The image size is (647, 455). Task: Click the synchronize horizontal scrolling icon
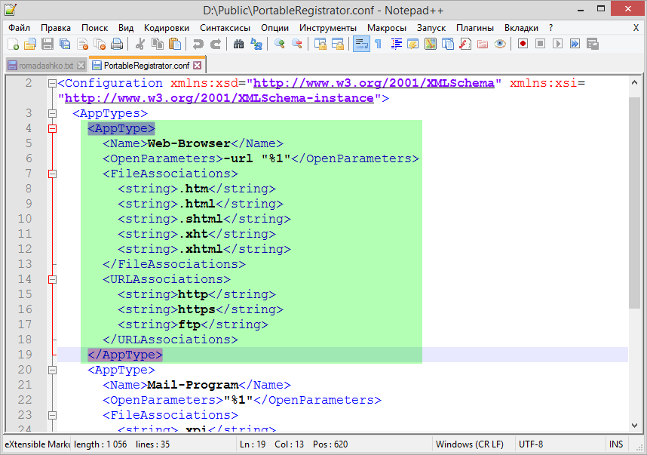pyautogui.click(x=338, y=44)
